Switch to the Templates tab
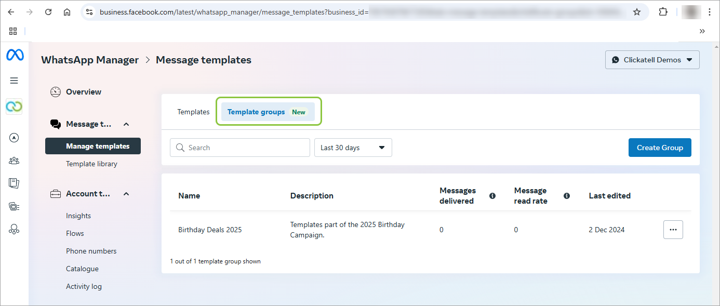 tap(193, 112)
